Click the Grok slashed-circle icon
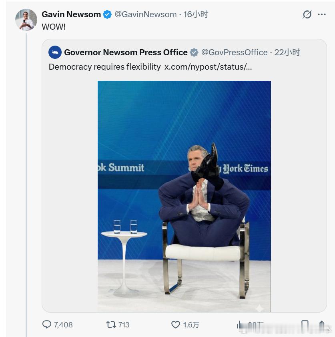This screenshot has width=335, height=337. tap(307, 15)
